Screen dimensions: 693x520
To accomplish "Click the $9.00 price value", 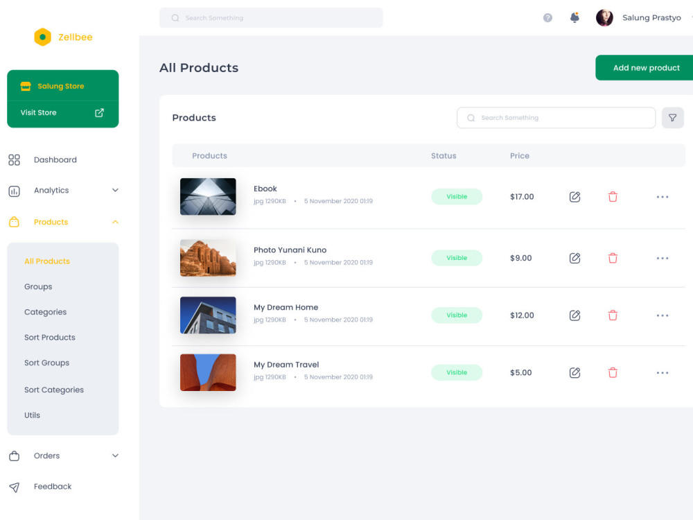I will [521, 258].
